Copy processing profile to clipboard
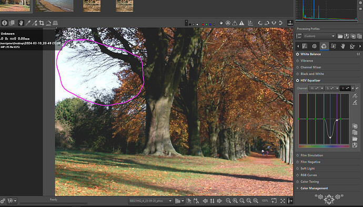This screenshot has width=363, height=207. pyautogui.click(x=353, y=36)
